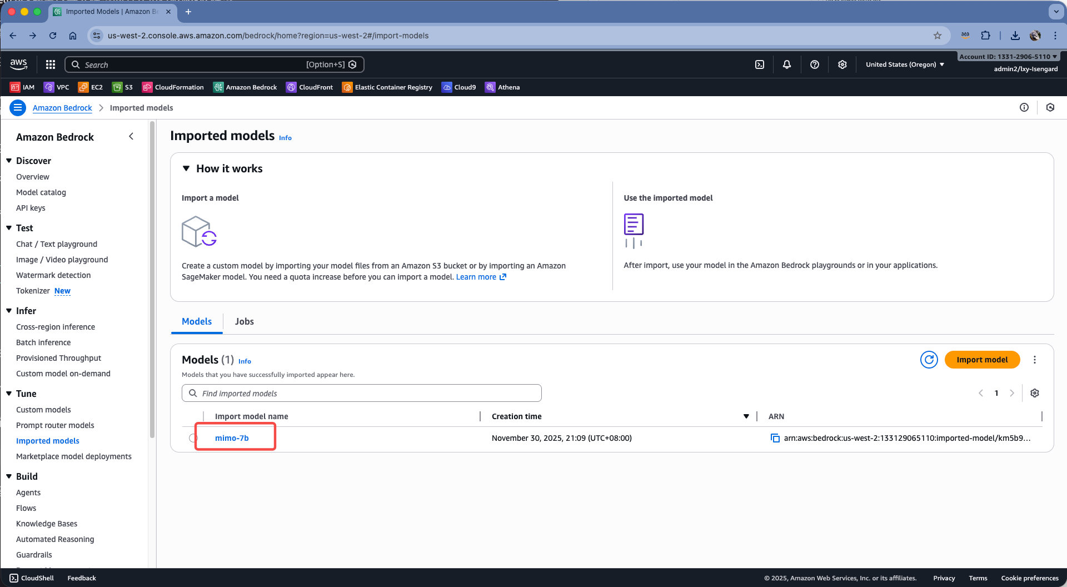Image resolution: width=1067 pixels, height=587 pixels.
Task: Switch to the Jobs tab
Action: tap(244, 321)
